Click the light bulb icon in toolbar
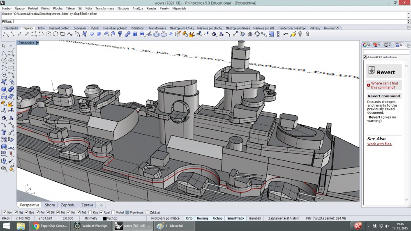 [300, 34]
